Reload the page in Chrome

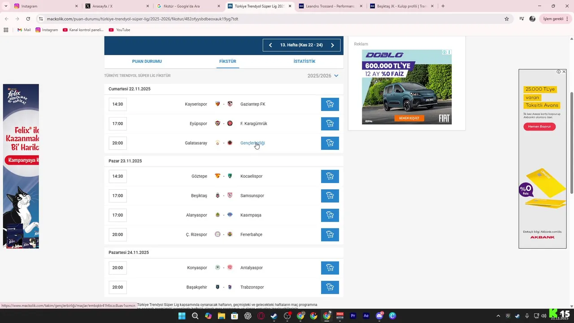[x=28, y=19]
